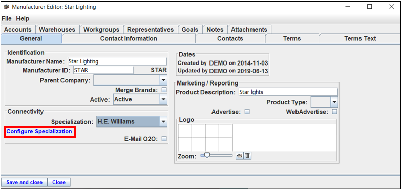
Task: Switch to the Warehouses tab
Action: point(57,30)
